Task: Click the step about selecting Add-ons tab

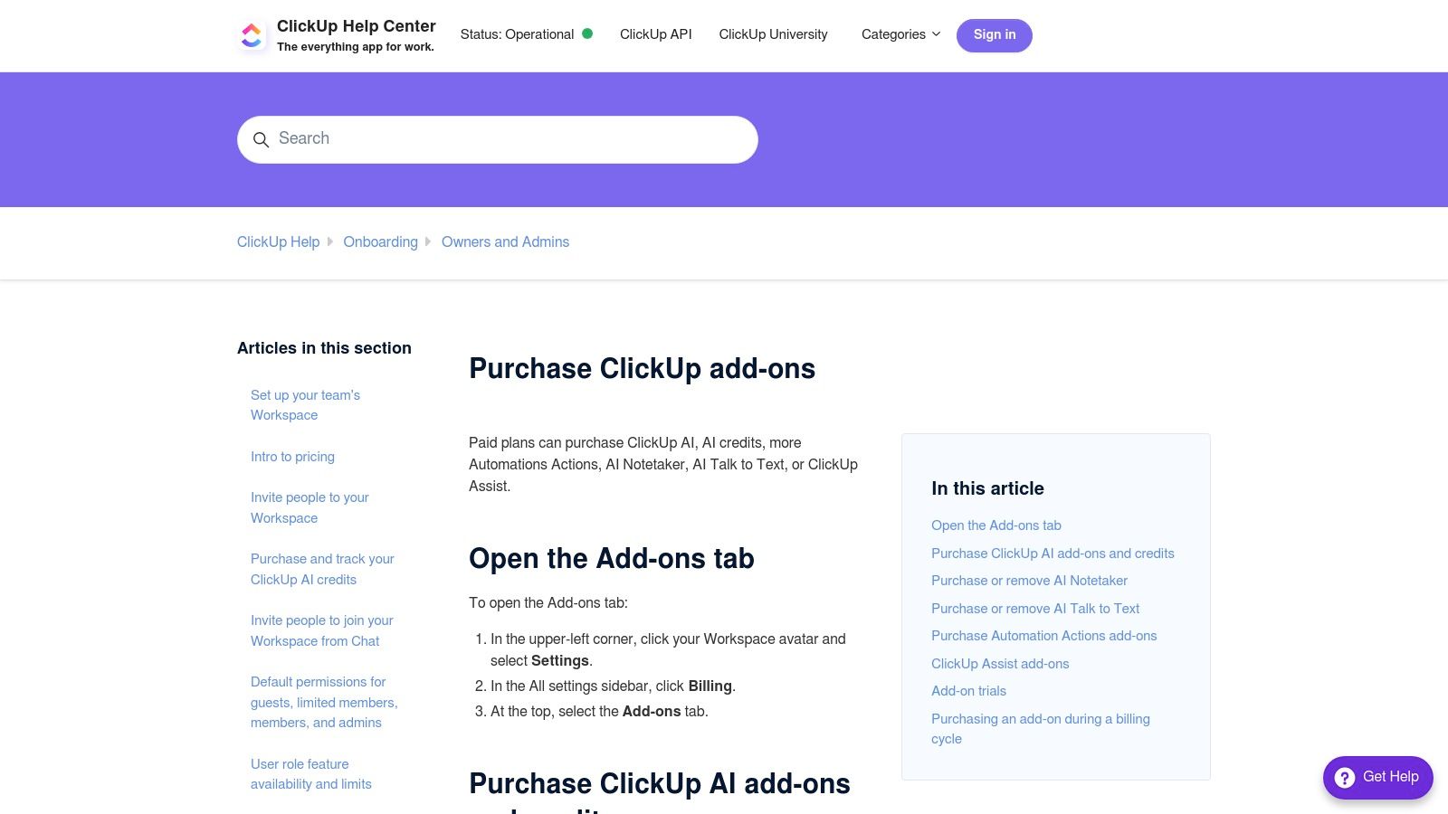Action: pos(599,712)
